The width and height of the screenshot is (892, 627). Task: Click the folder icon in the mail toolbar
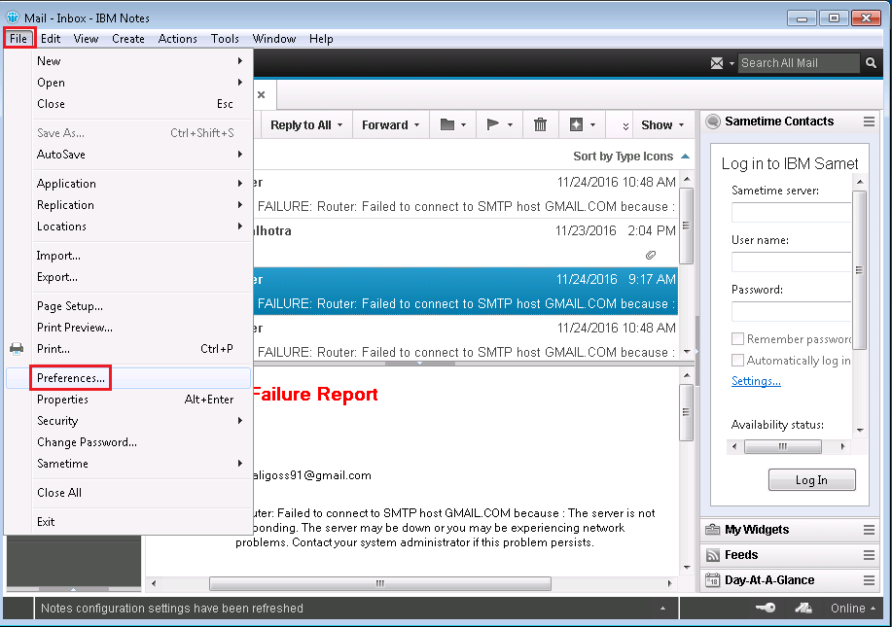point(447,124)
